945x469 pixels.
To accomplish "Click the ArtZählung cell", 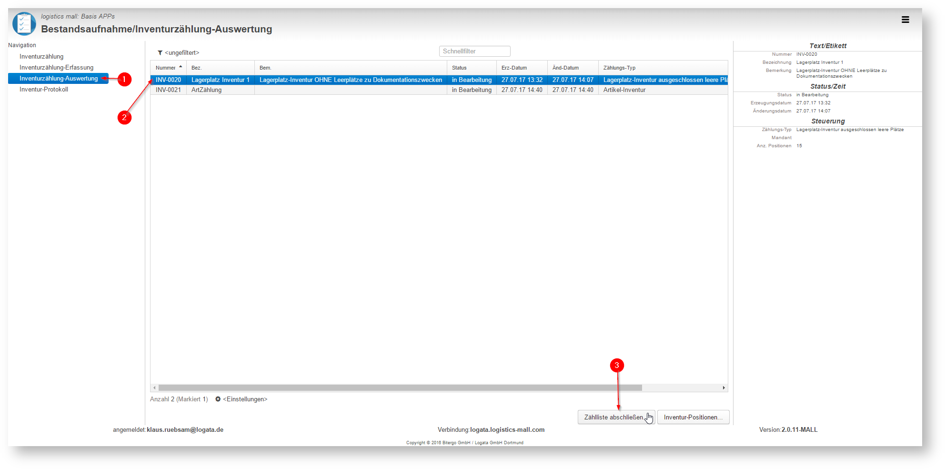I will point(221,90).
